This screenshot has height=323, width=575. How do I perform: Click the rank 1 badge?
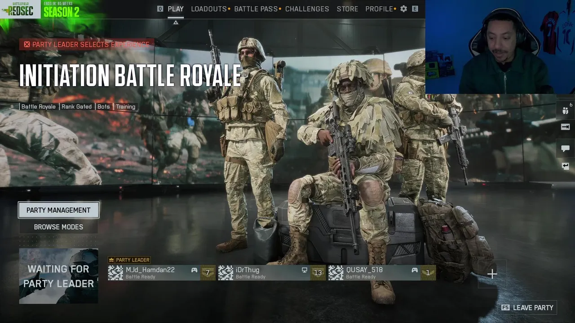click(x=428, y=273)
